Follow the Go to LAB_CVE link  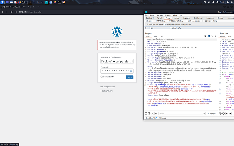[x=107, y=91]
